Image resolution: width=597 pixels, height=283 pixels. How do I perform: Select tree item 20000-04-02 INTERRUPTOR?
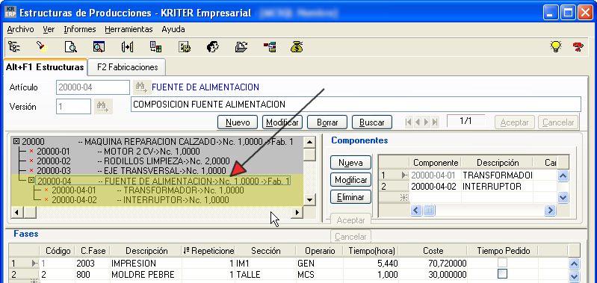tap(140, 199)
